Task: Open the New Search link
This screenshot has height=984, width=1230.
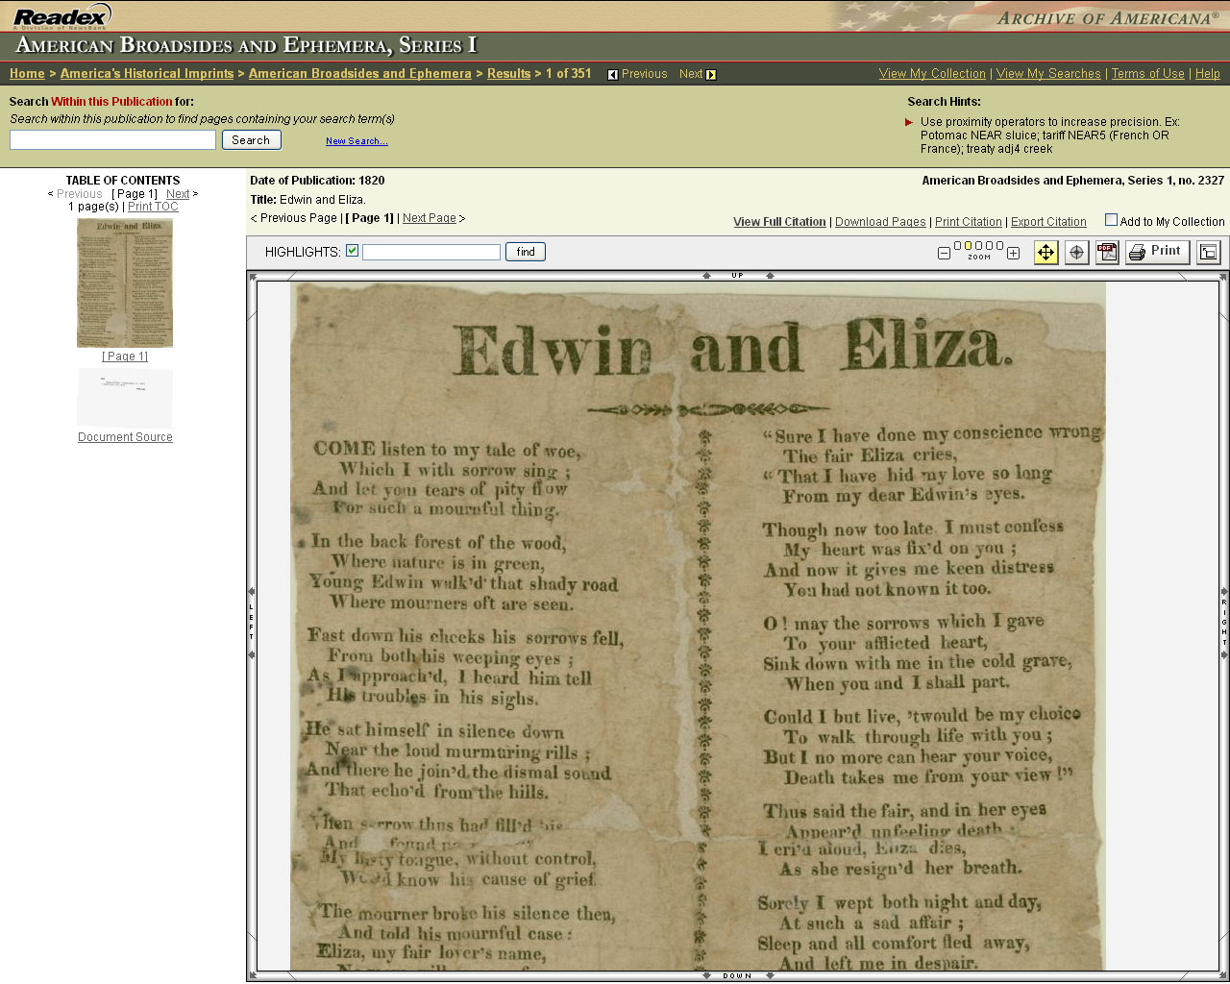Action: [x=357, y=141]
